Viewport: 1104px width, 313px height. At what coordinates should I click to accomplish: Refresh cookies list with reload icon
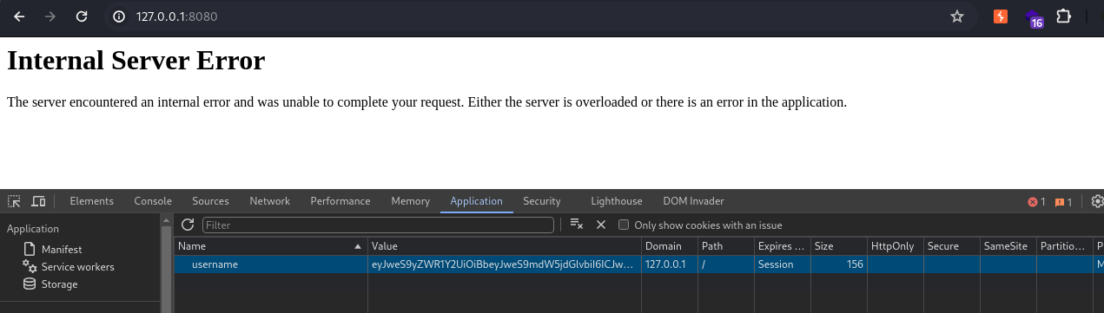point(188,225)
